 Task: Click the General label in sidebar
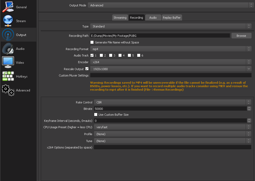tap(21, 7)
